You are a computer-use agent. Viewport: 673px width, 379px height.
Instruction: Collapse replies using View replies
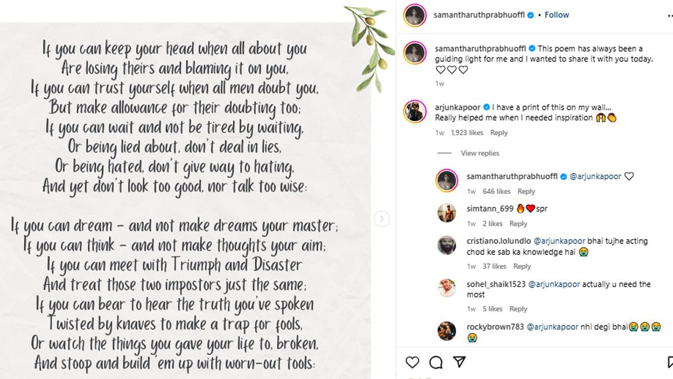point(480,153)
